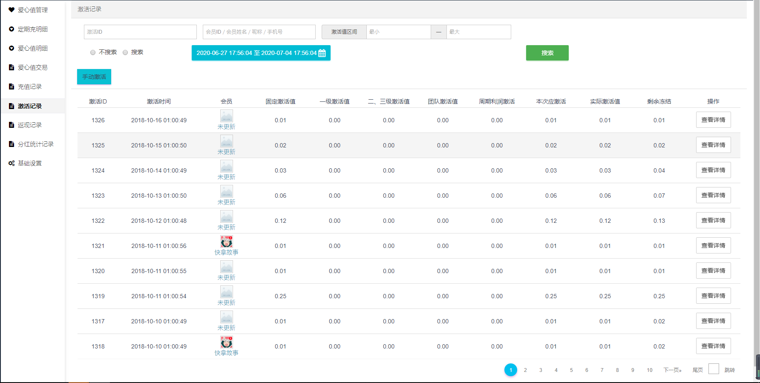Click 快拿故事 member avatar in row 1321

pyautogui.click(x=227, y=242)
